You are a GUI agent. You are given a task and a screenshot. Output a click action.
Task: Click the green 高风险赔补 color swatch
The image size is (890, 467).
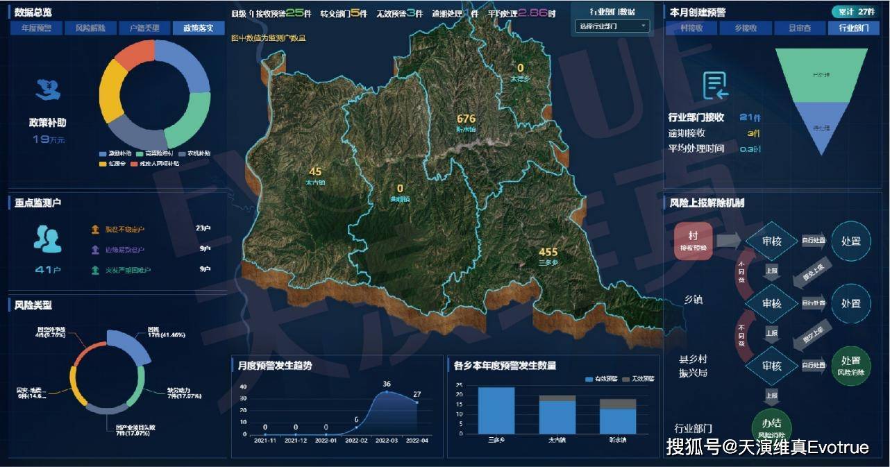(139, 155)
